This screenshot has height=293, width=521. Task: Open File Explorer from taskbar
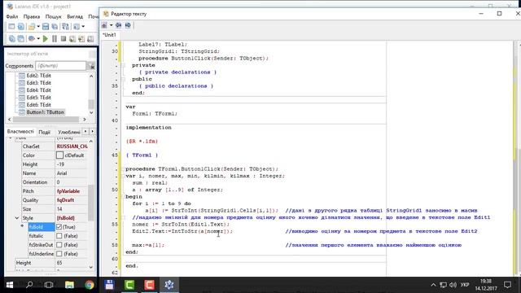pyautogui.click(x=69, y=285)
